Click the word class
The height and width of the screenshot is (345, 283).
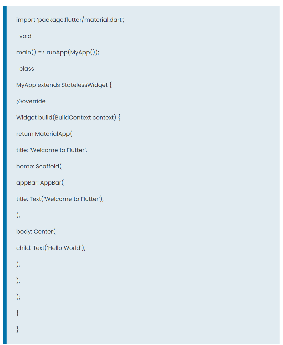coord(27,69)
